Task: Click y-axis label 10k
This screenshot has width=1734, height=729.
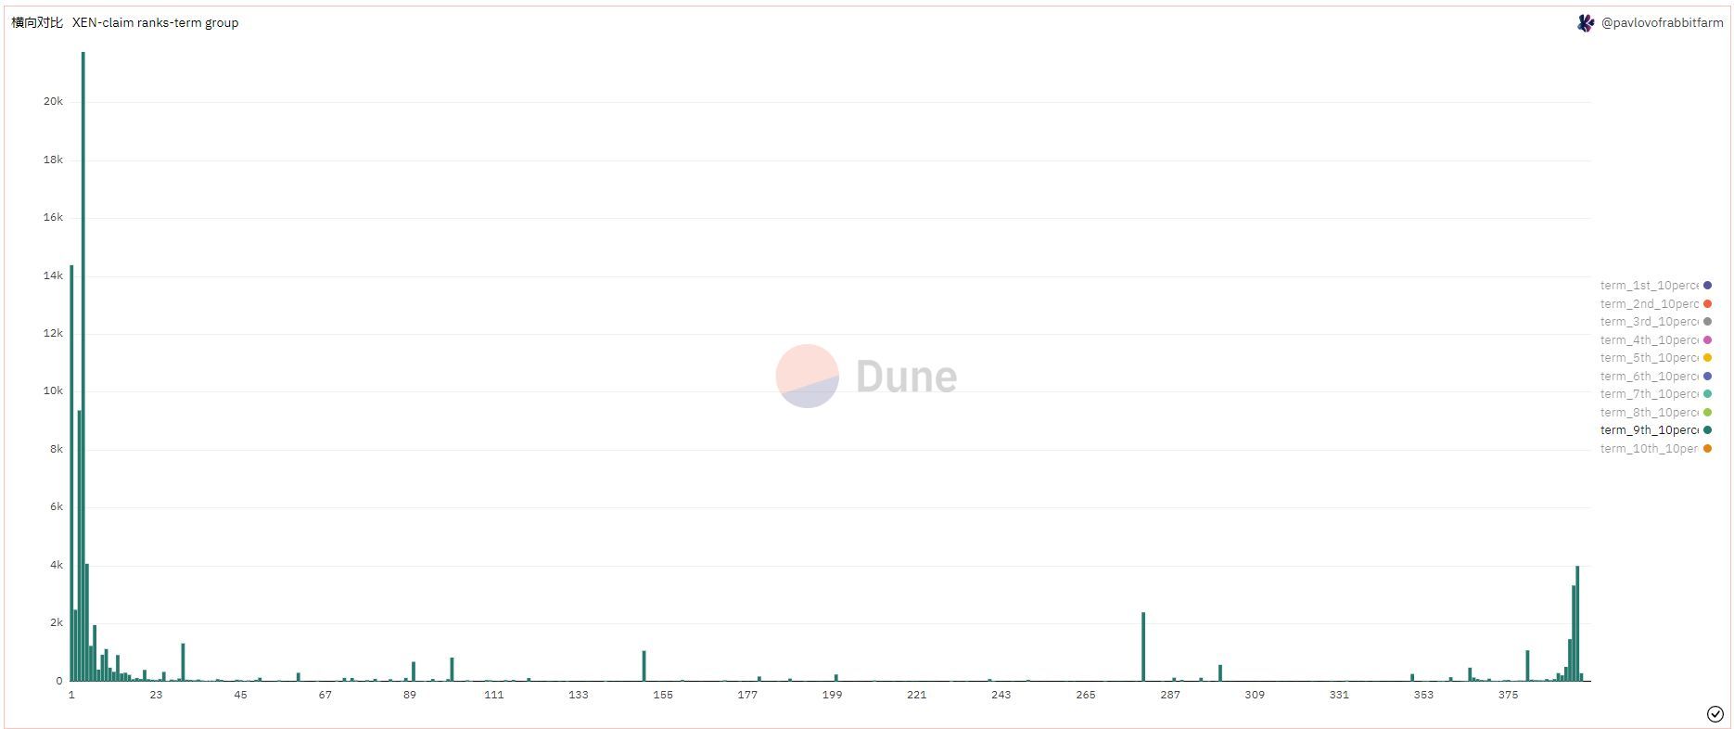Action: [53, 390]
